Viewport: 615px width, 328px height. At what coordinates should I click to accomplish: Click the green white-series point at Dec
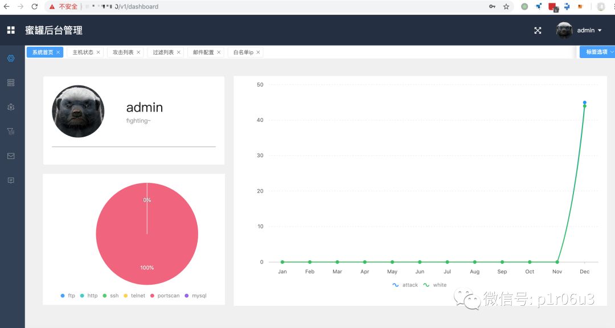(584, 106)
